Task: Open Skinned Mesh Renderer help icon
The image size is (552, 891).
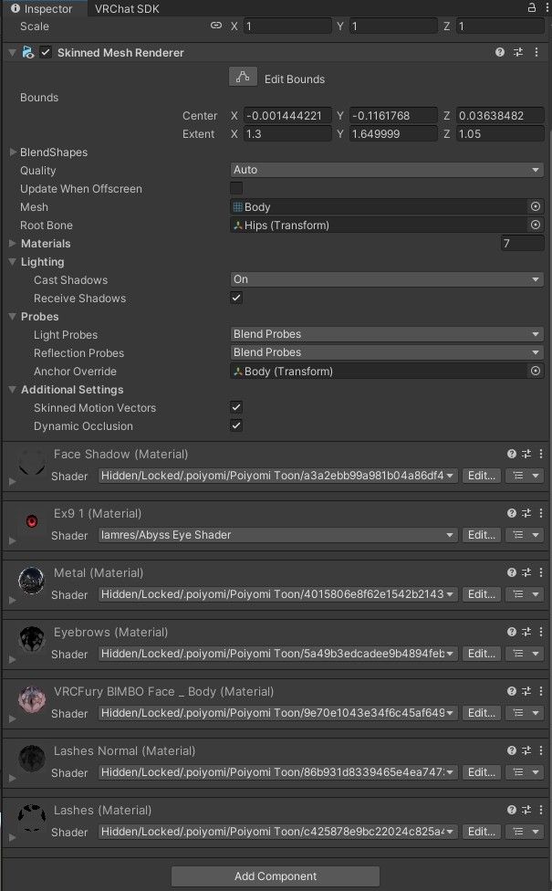Action: (500, 52)
